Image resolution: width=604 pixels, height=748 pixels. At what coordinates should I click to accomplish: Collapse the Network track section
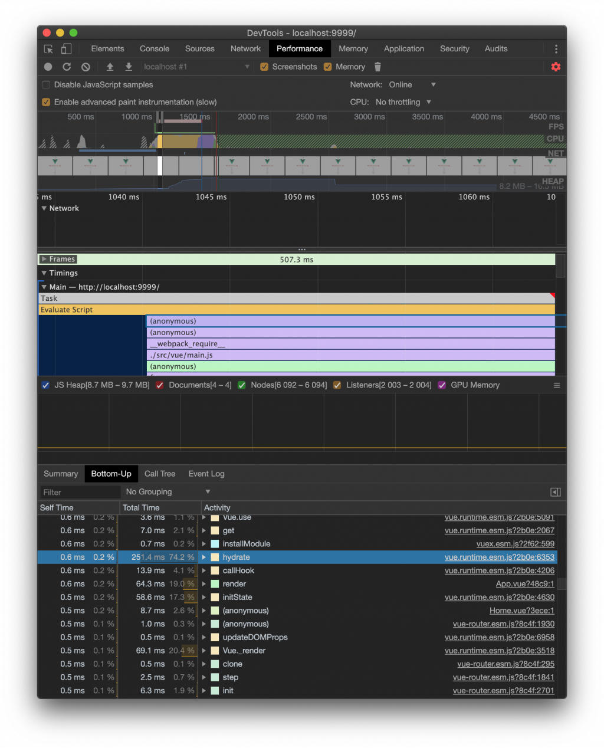coord(44,208)
